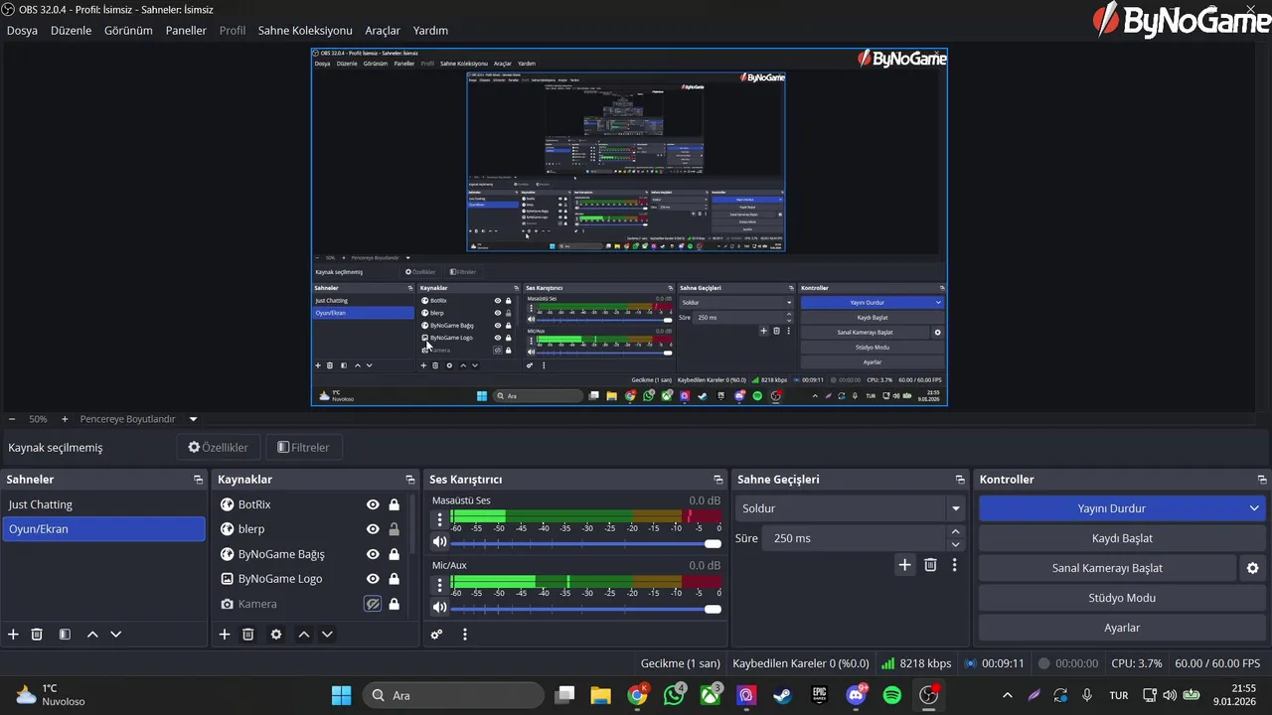Undock the Kontroller panel

(x=1262, y=480)
